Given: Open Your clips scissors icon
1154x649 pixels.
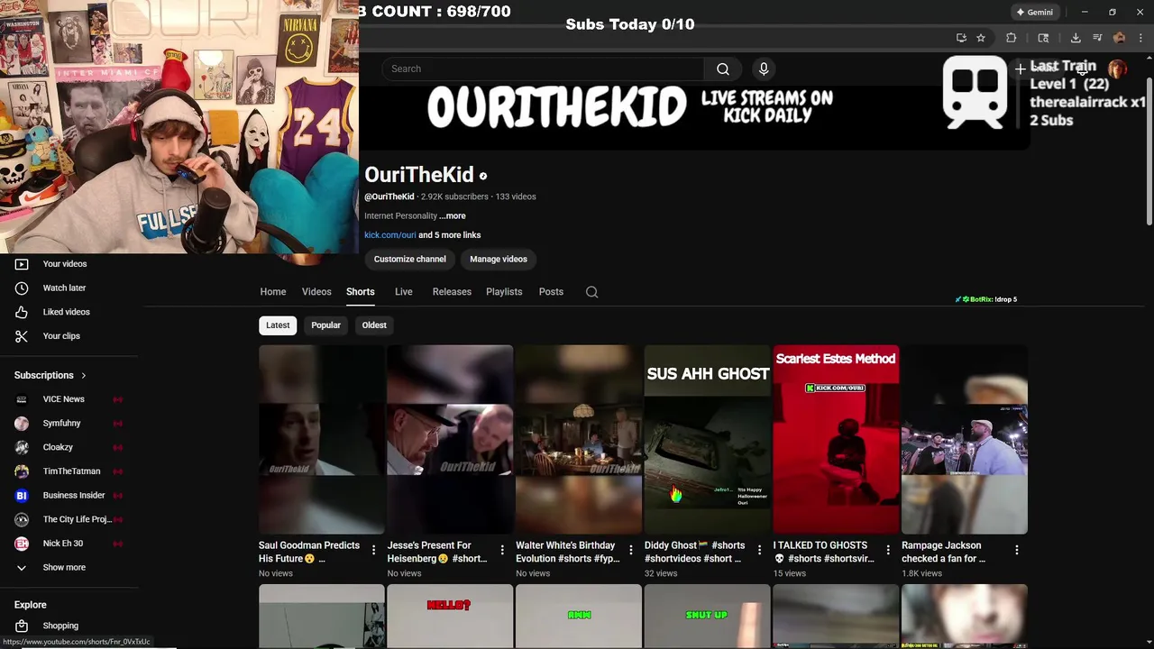Looking at the screenshot, I should coord(22,335).
